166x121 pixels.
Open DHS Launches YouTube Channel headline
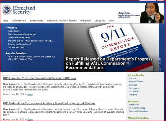click(40, 78)
